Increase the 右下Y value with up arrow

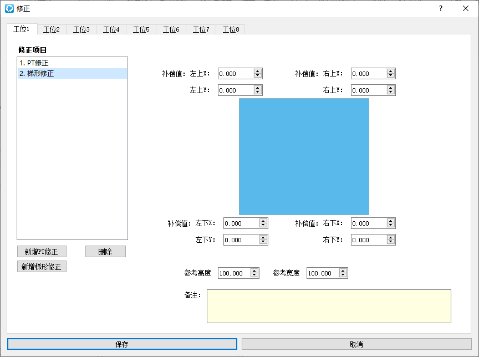[x=391, y=238]
